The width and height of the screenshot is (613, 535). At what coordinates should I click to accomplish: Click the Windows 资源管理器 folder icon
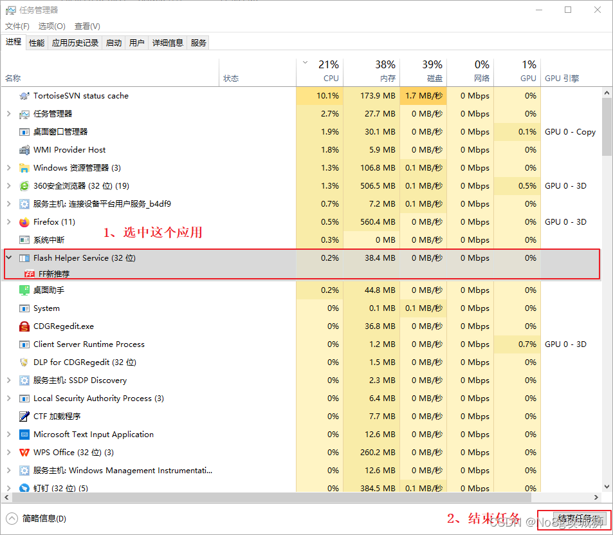click(x=24, y=168)
